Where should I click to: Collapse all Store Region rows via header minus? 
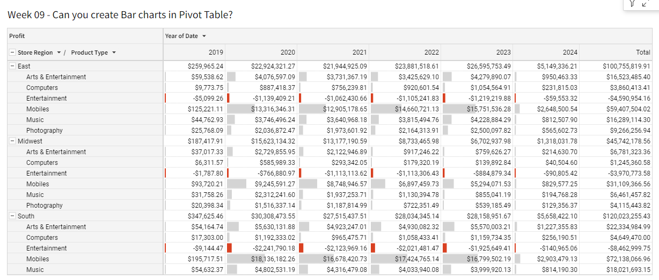[12, 52]
